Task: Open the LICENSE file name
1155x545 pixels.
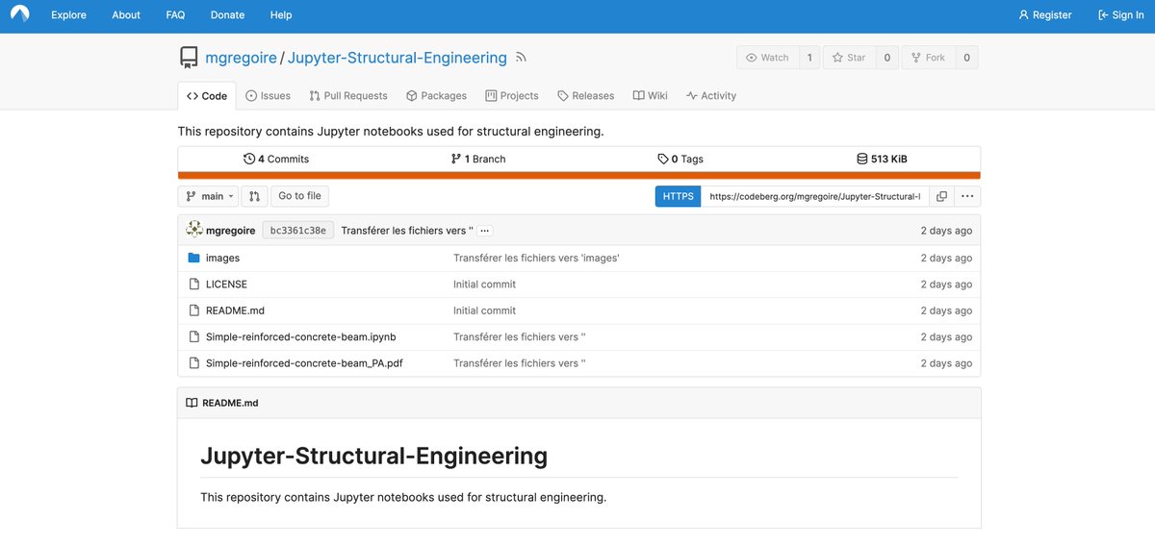Action: click(x=226, y=285)
